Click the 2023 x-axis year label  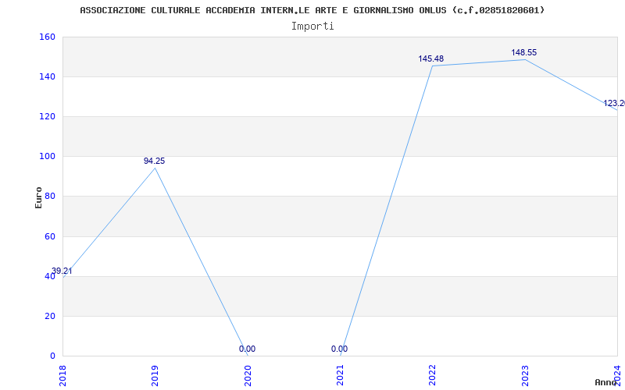click(x=525, y=376)
